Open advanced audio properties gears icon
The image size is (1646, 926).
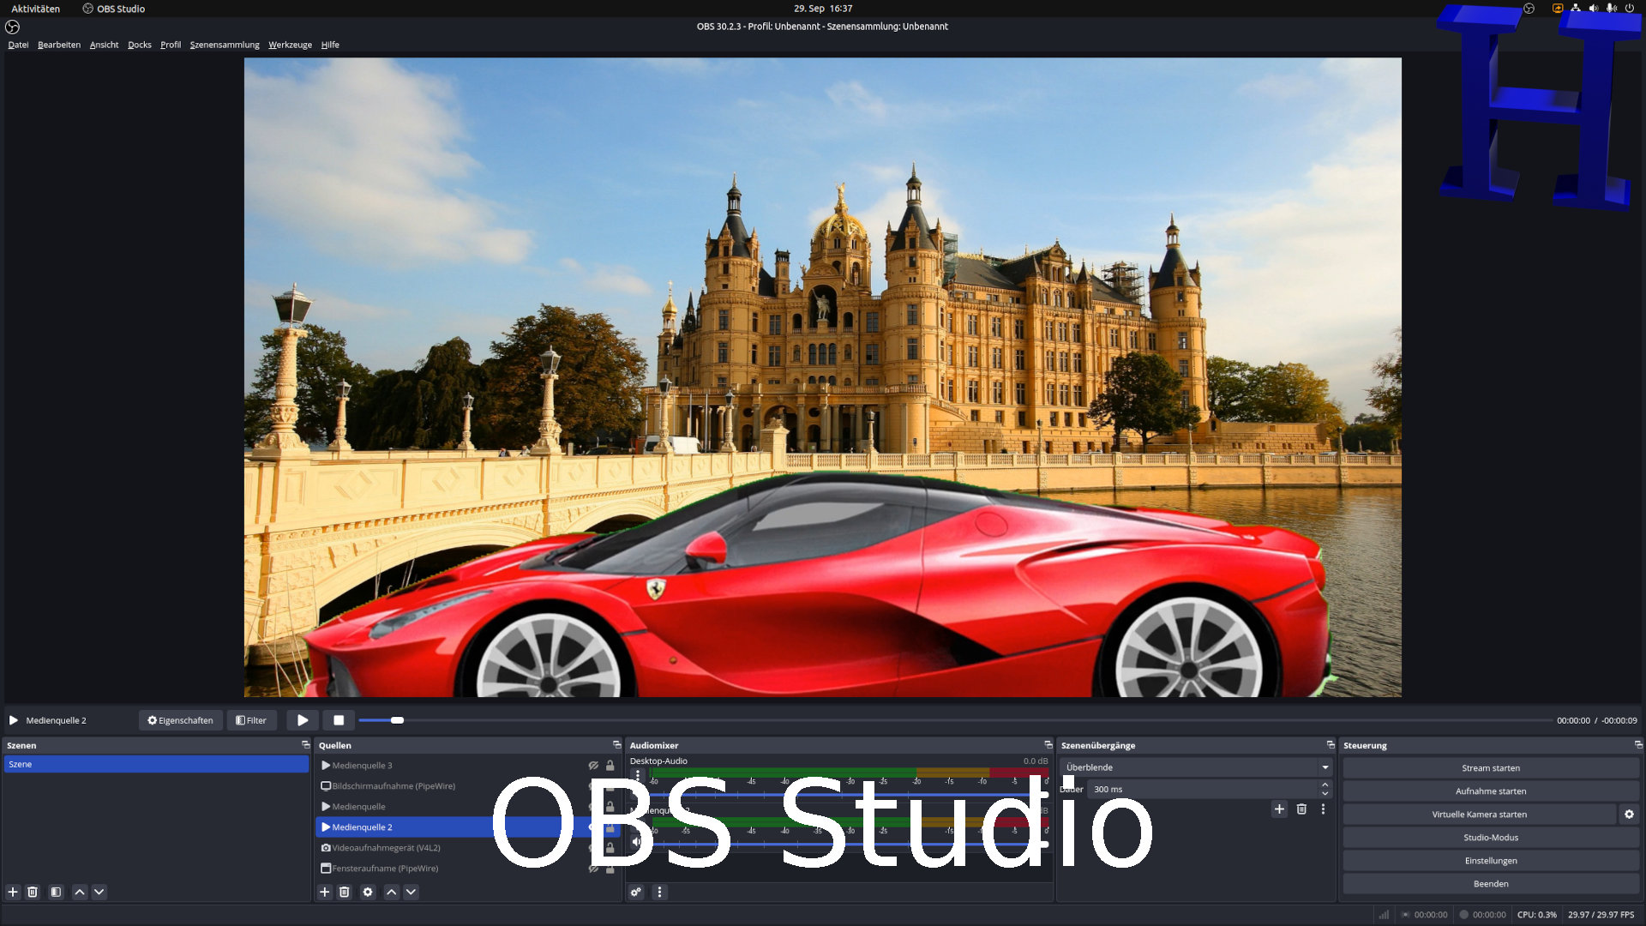click(x=636, y=892)
